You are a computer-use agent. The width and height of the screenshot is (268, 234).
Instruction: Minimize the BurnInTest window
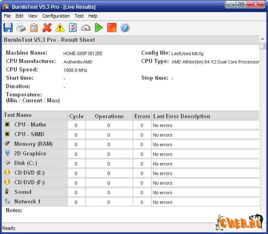231,5
